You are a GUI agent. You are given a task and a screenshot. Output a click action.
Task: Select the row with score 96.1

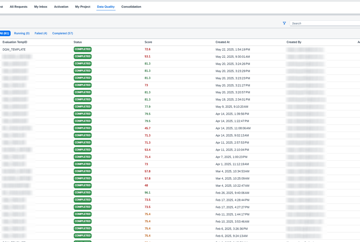(147, 193)
